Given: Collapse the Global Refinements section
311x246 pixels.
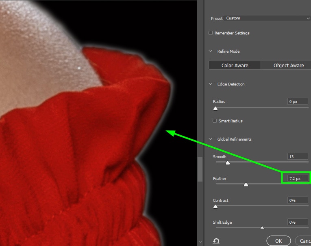Looking at the screenshot, I should [211, 139].
